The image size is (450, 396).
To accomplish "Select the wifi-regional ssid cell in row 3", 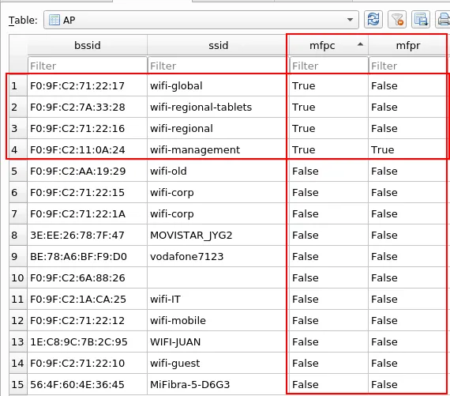I will (218, 129).
